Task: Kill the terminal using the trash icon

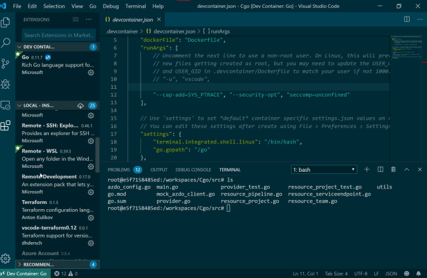Action: (393, 169)
